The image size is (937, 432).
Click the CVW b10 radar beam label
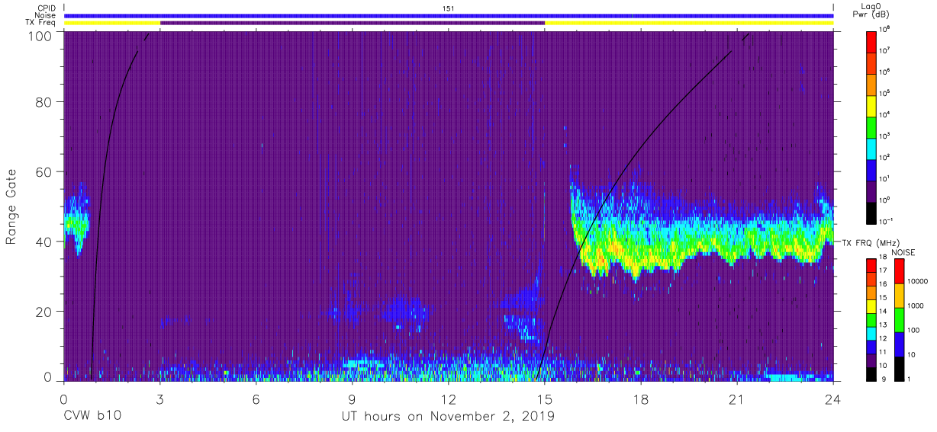point(92,417)
